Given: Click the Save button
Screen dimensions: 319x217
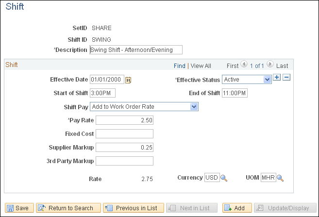Looking at the screenshot, I should (19, 208).
